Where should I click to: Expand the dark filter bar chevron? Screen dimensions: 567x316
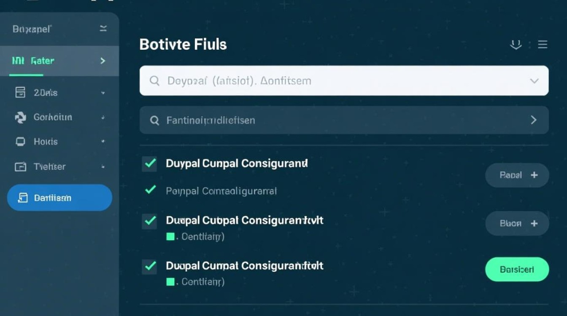(x=534, y=120)
